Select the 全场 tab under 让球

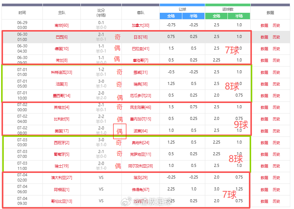pyautogui.click(x=171, y=16)
